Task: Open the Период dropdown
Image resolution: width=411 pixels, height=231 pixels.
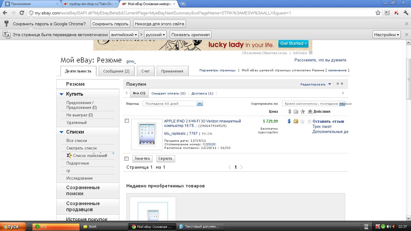Action: [173, 103]
